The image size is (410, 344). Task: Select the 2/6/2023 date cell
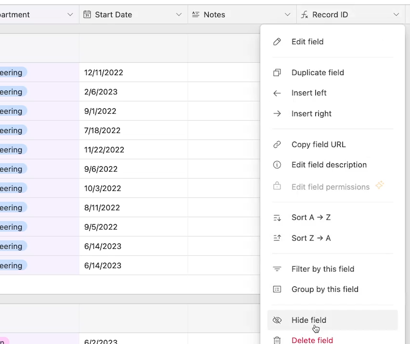[x=133, y=92]
